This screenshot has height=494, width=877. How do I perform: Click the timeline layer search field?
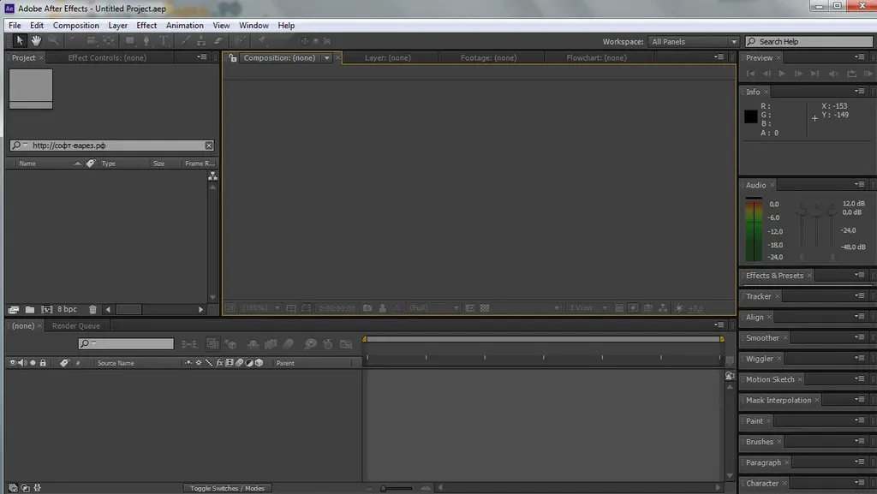pyautogui.click(x=126, y=343)
